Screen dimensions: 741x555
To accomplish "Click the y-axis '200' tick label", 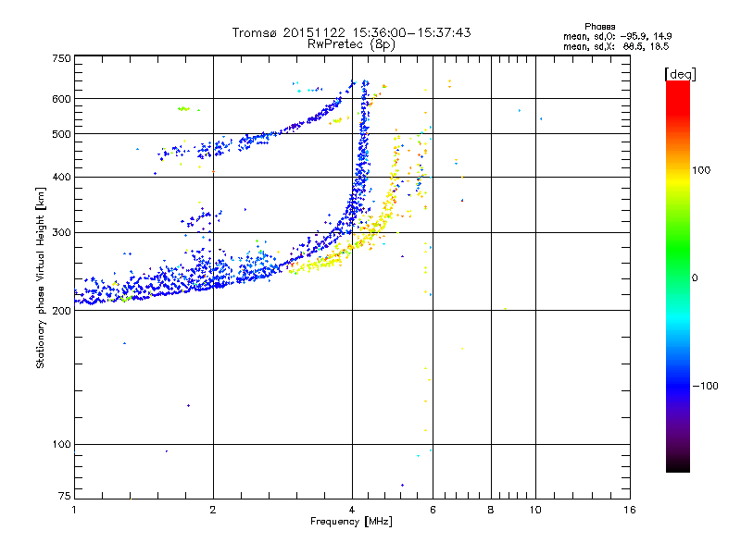I will click(61, 311).
